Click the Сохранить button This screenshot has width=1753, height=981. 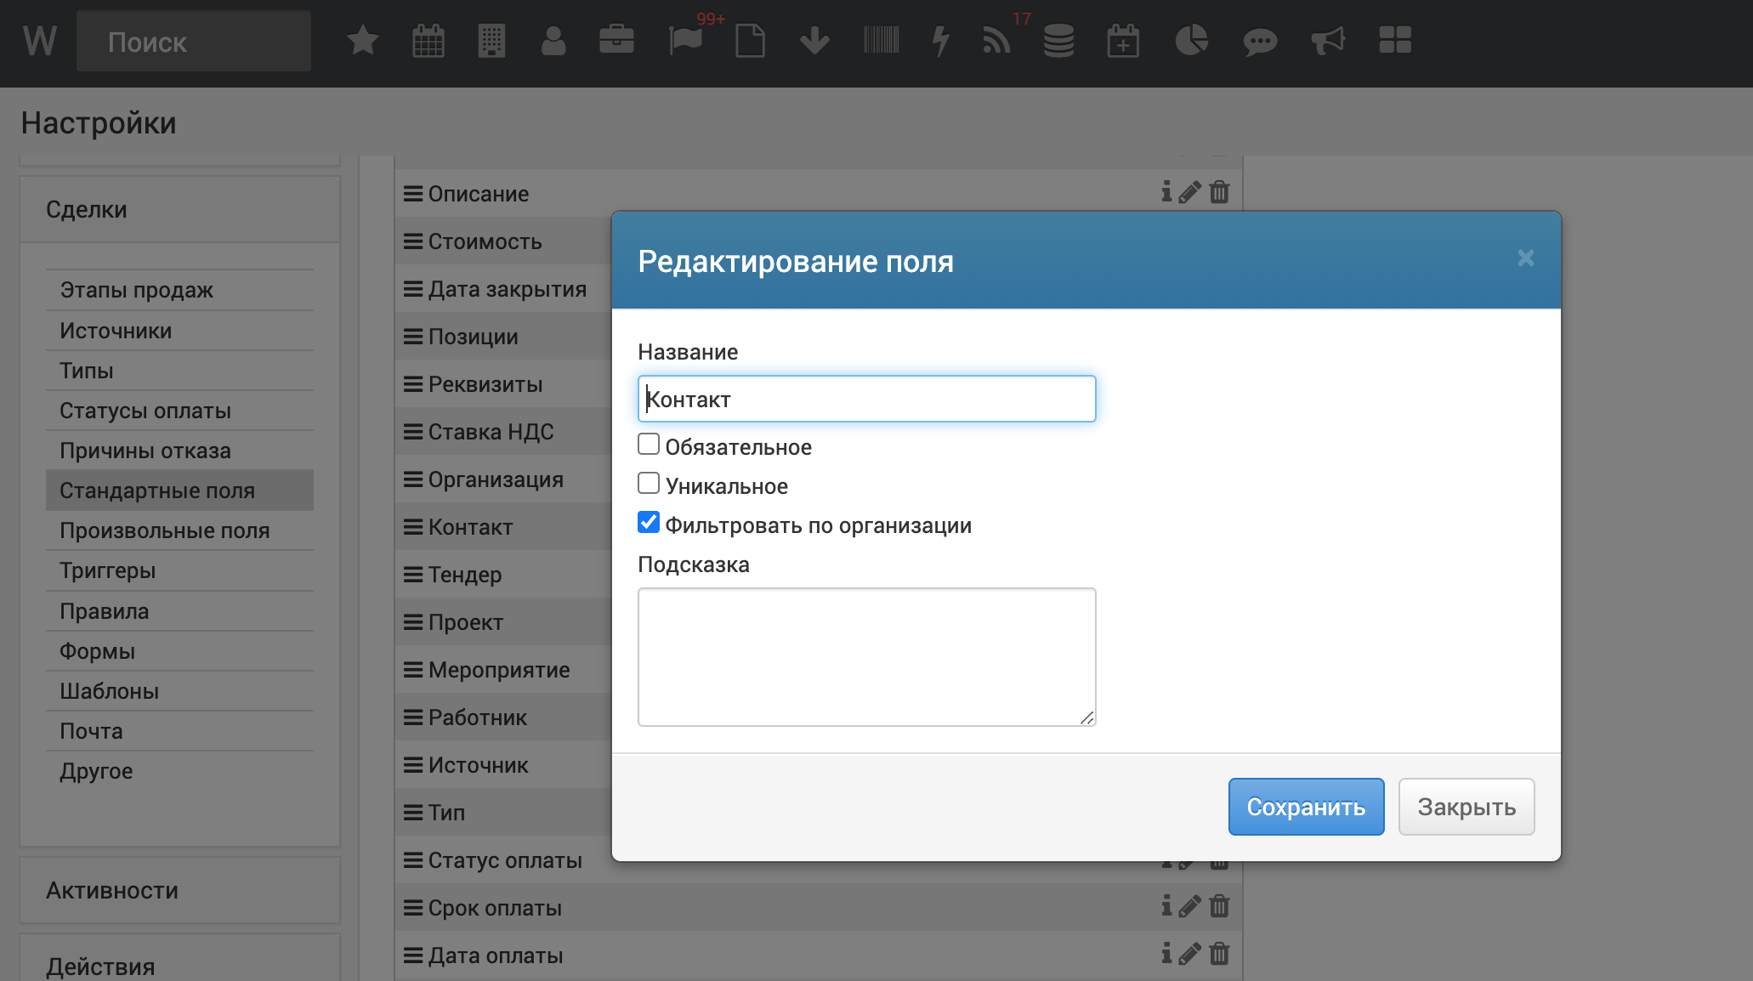pos(1305,807)
